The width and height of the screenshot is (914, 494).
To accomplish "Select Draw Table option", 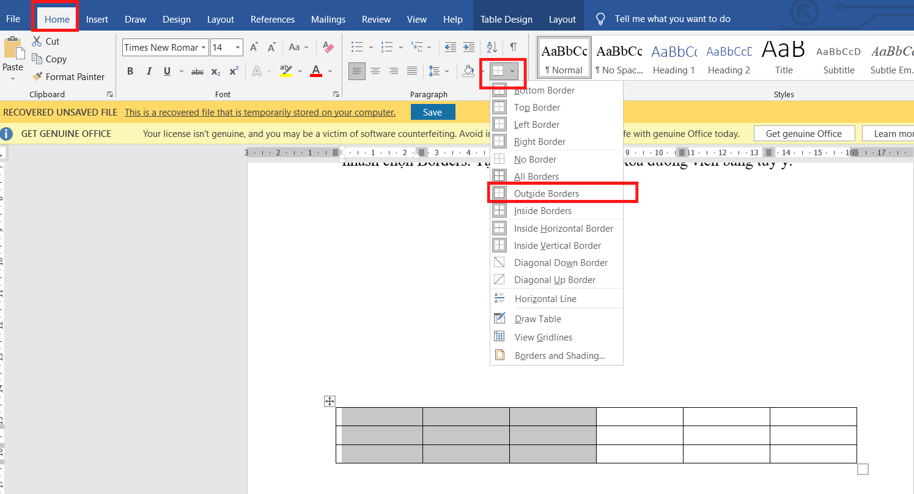I will pyautogui.click(x=556, y=319).
